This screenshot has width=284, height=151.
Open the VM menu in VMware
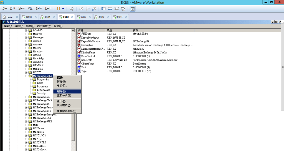pyautogui.click(x=30, y=9)
